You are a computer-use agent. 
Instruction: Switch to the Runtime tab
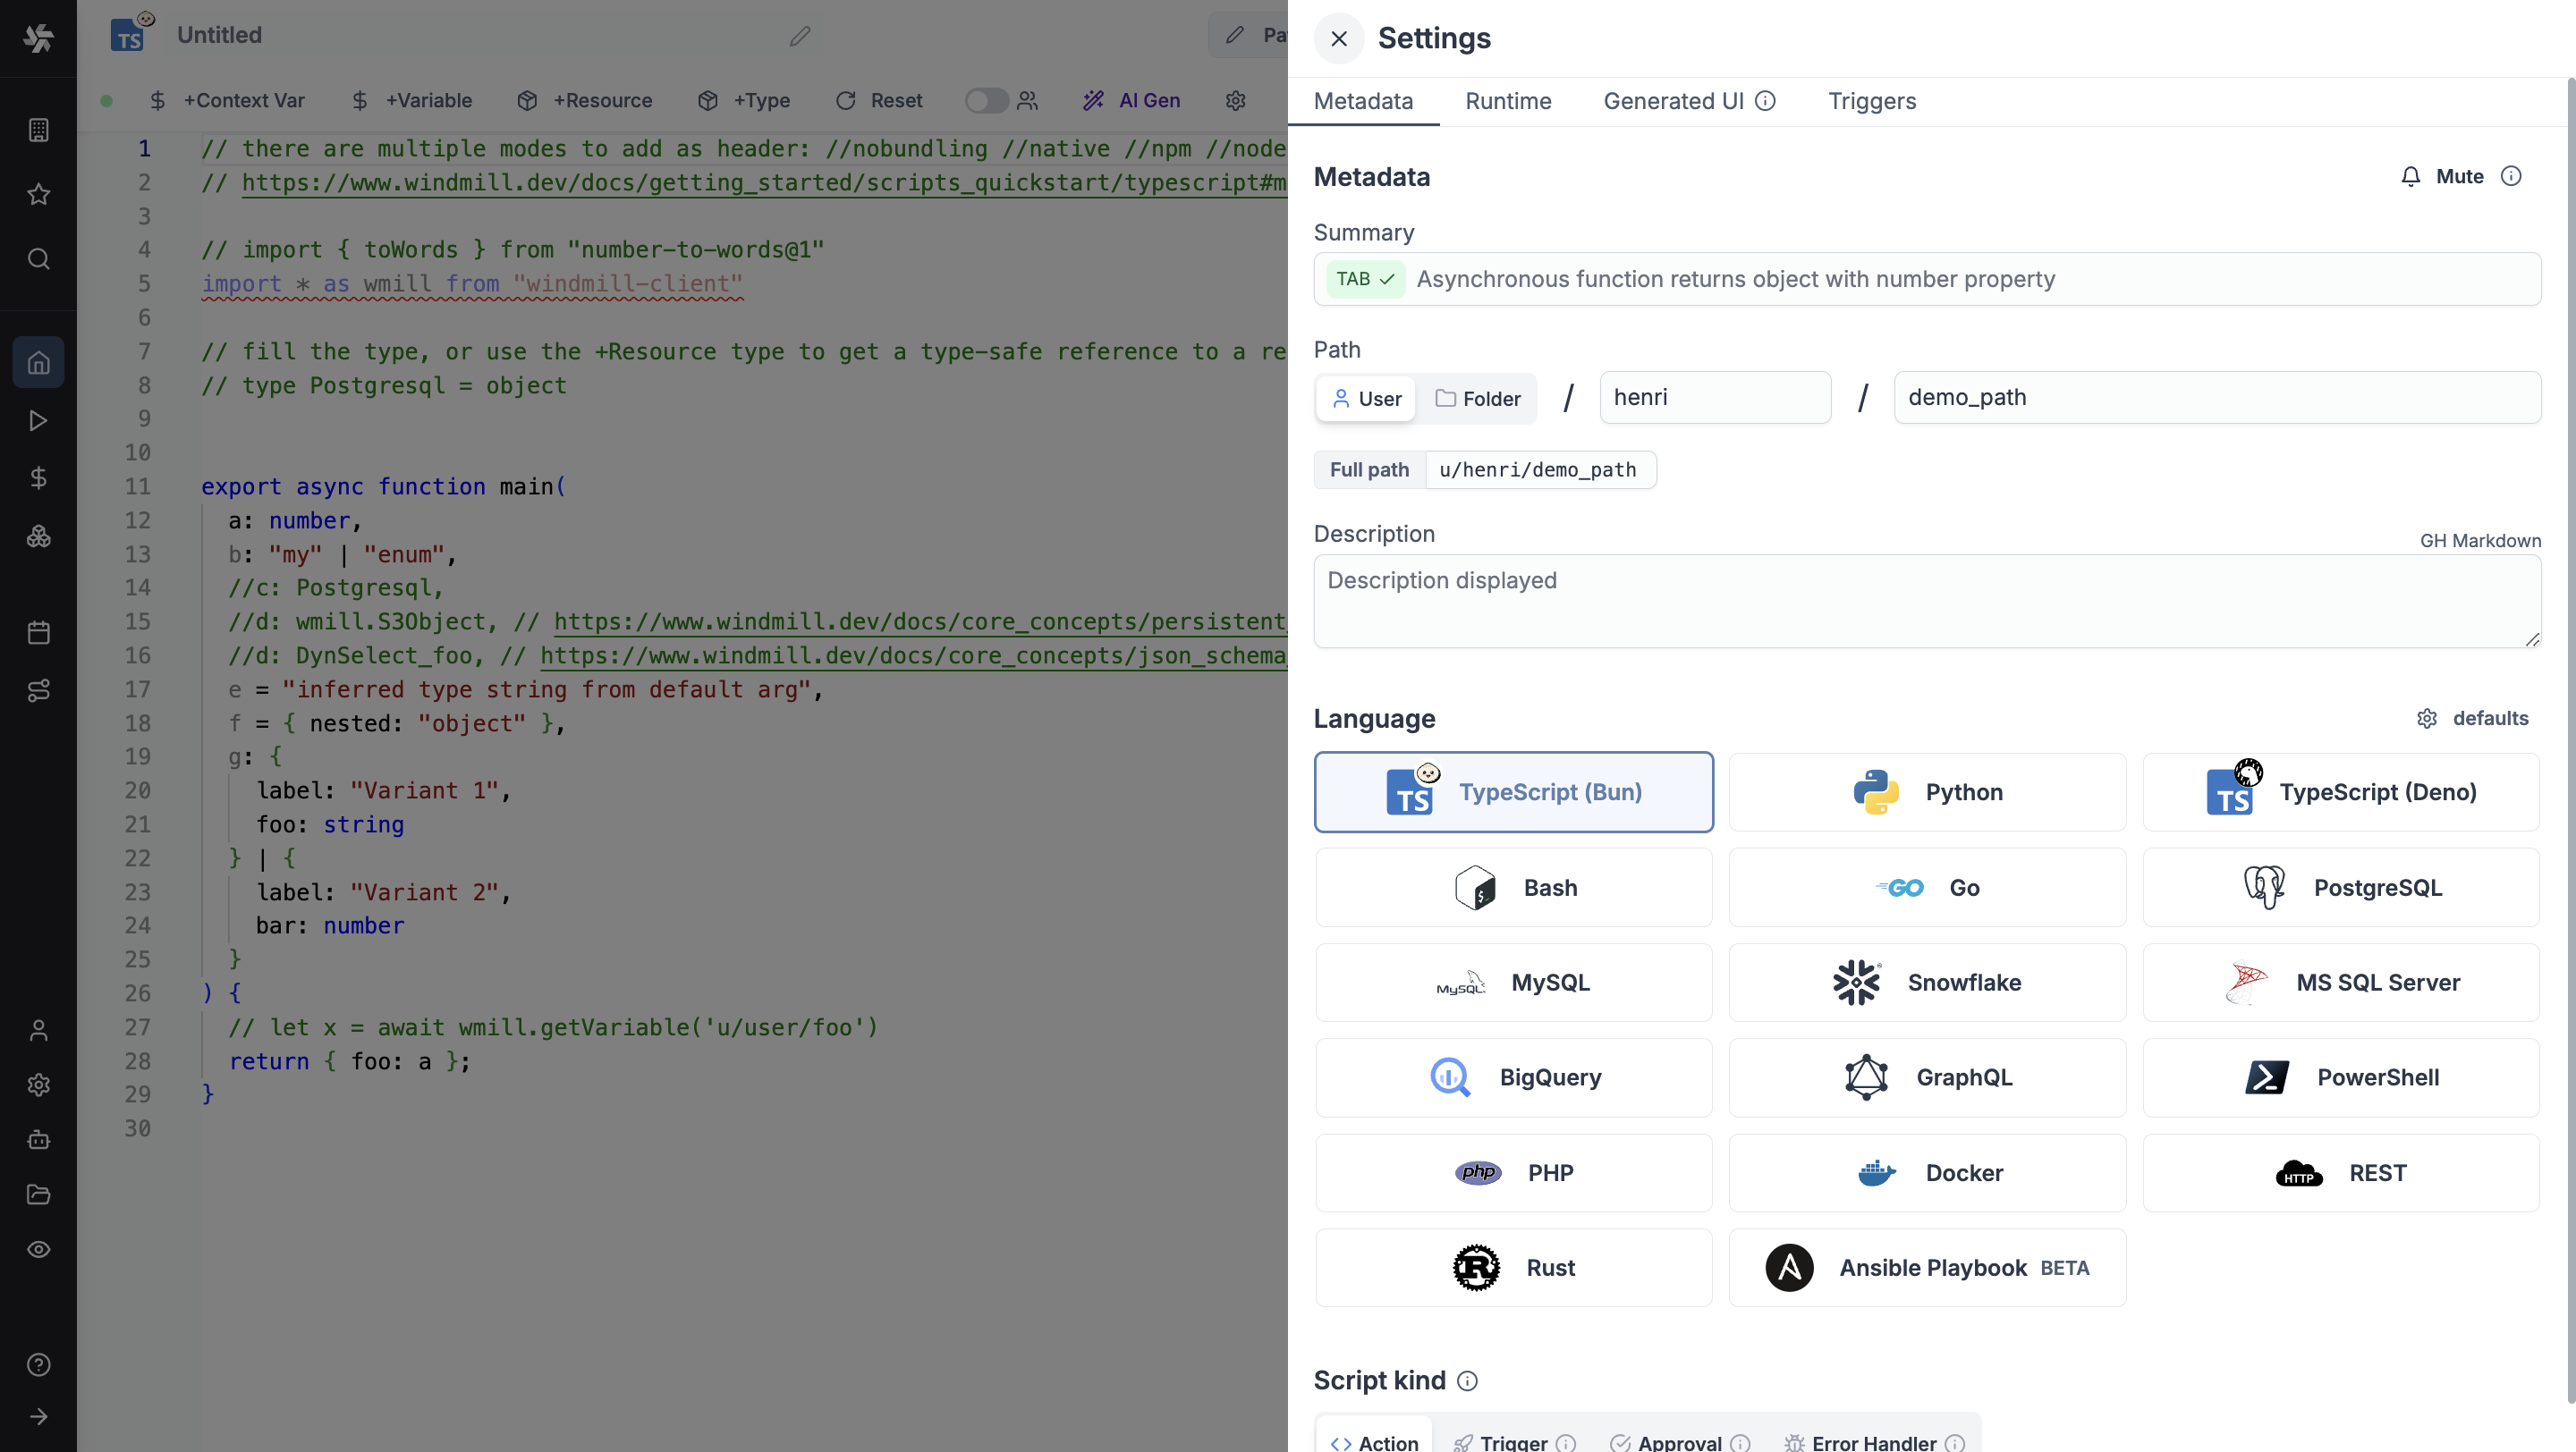(1509, 101)
